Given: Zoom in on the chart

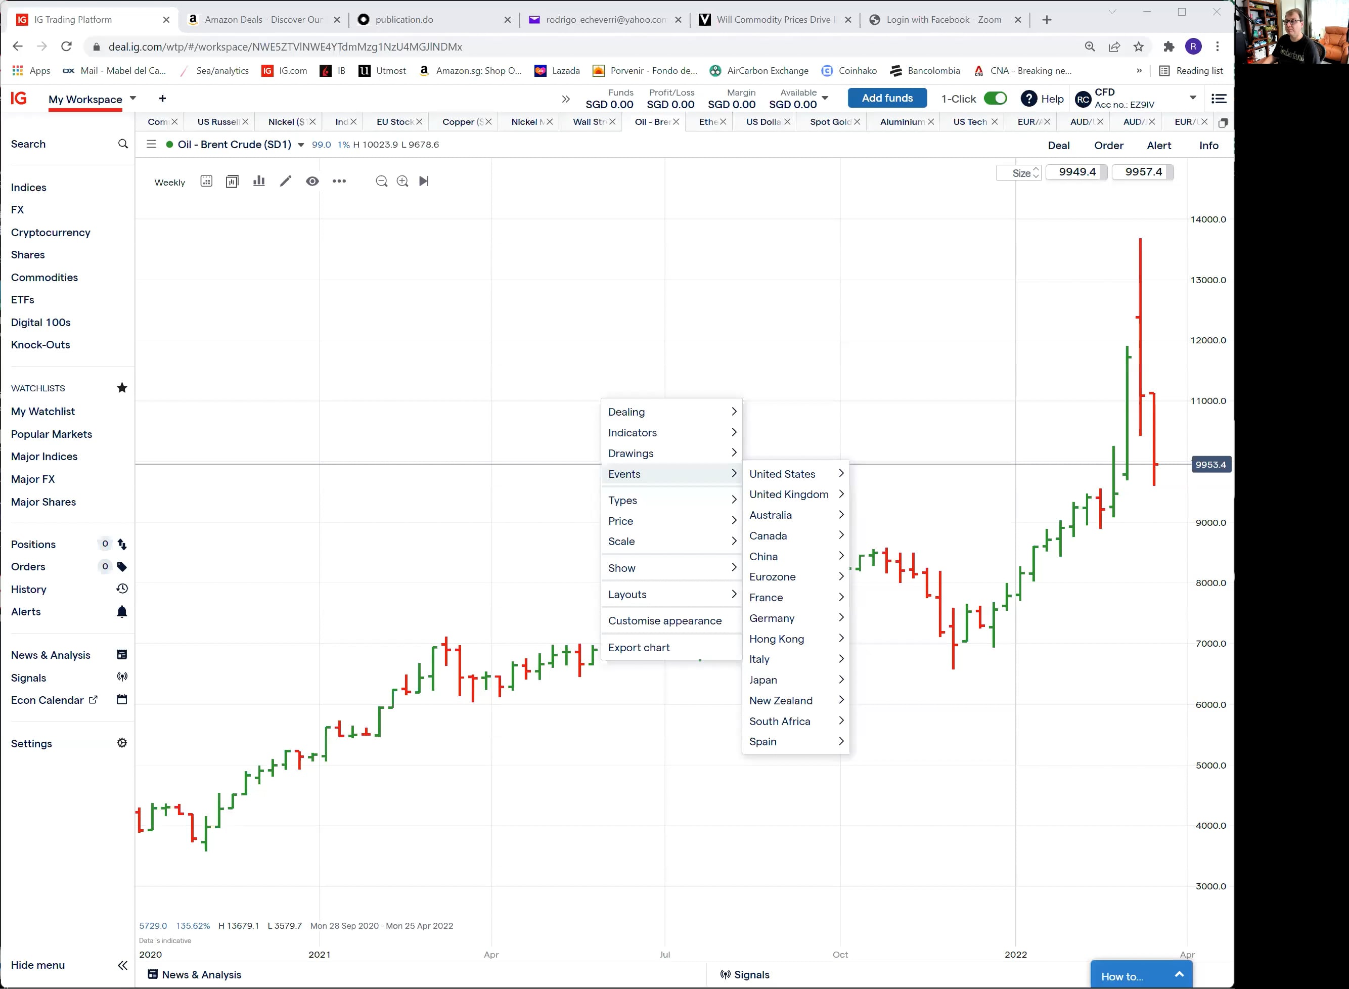Looking at the screenshot, I should [402, 181].
